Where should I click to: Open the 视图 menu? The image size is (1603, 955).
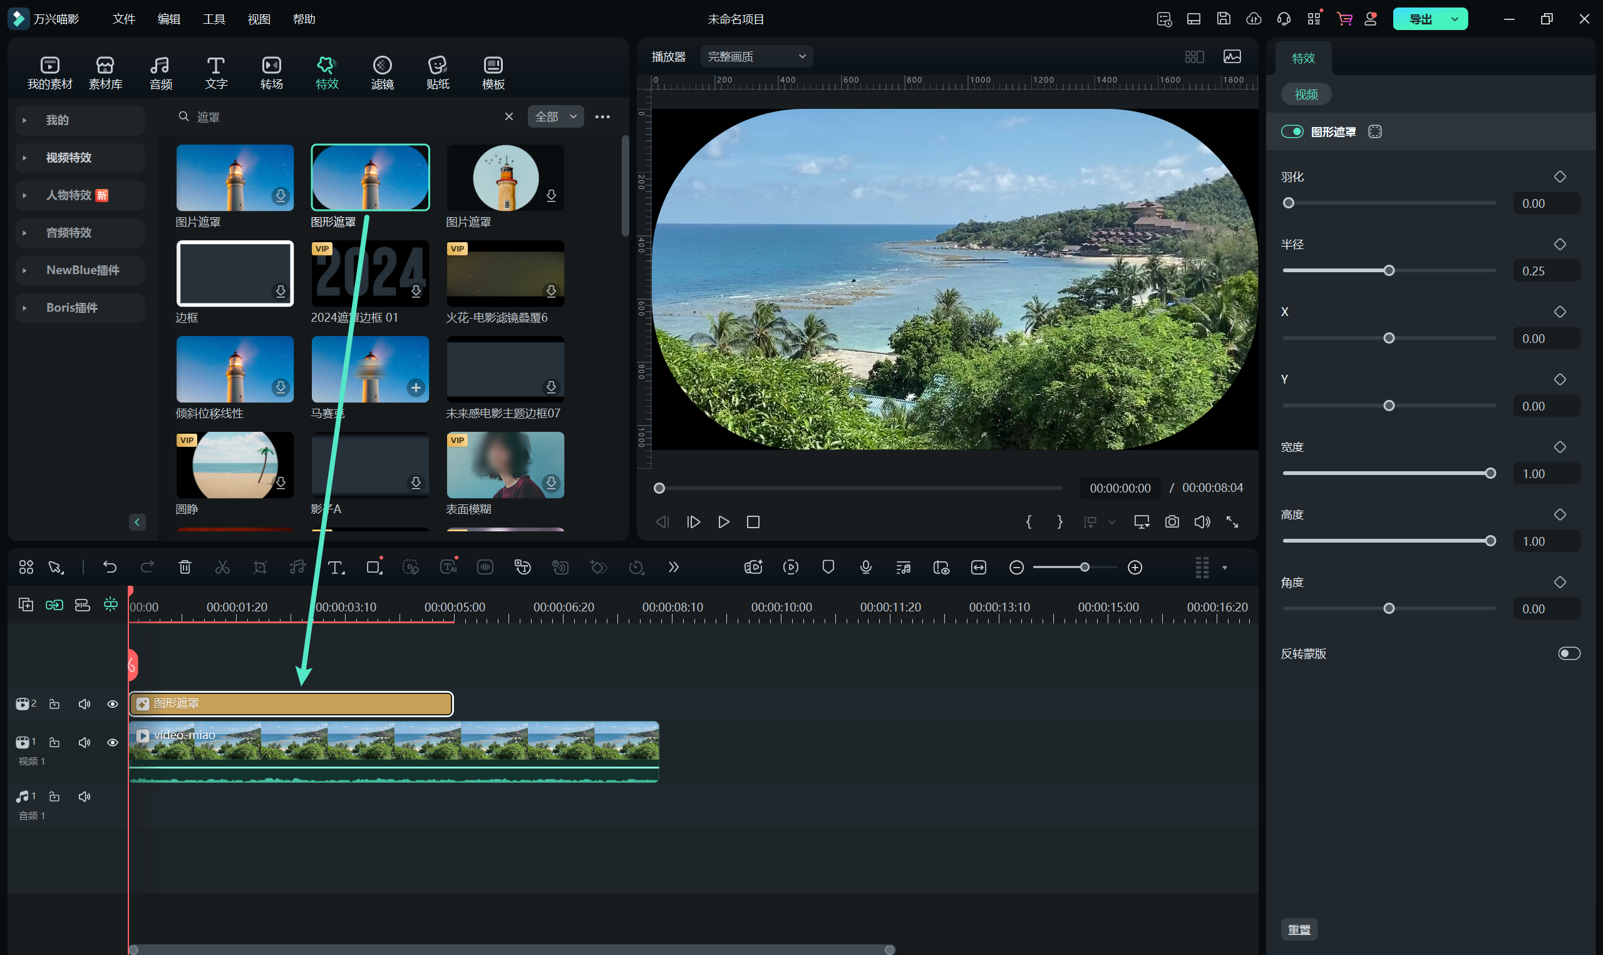coord(259,19)
